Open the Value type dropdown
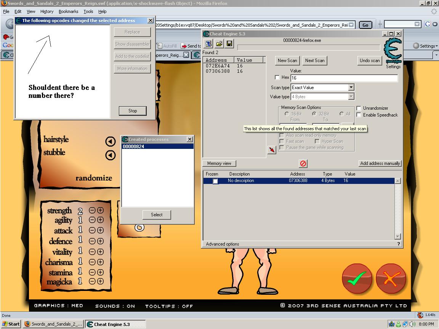The image size is (439, 329). pos(351,96)
